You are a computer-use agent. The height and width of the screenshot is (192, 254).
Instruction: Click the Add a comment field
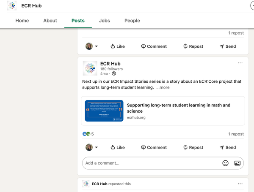(150, 163)
